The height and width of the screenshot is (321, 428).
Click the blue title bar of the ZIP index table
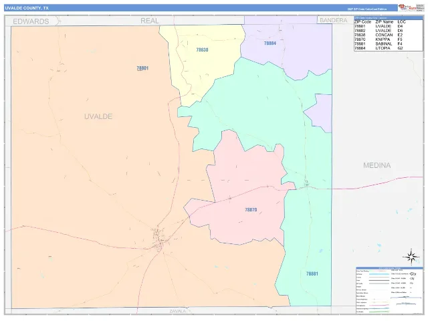389,18
